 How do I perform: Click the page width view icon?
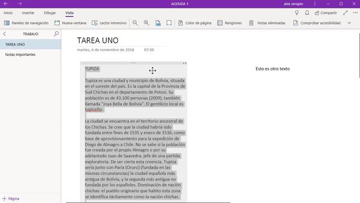(x=169, y=23)
